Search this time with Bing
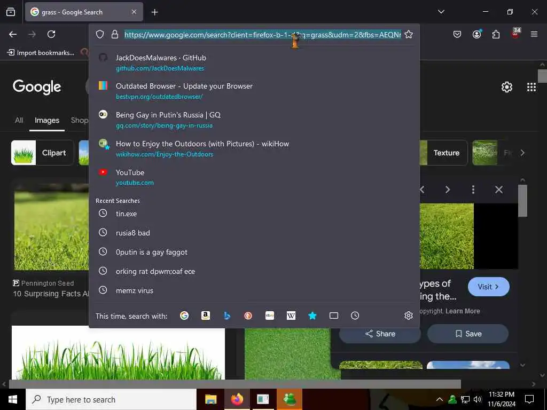The height and width of the screenshot is (410, 547). 227,316
